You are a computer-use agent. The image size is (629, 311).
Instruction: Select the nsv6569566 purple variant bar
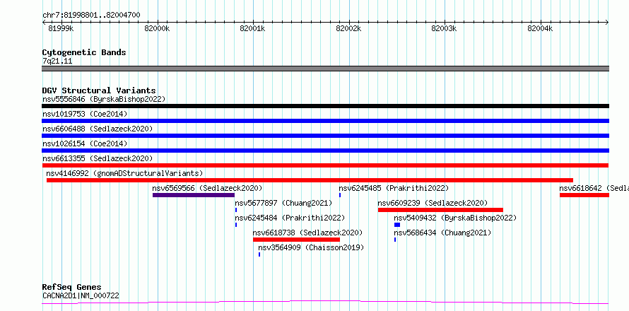pos(194,195)
